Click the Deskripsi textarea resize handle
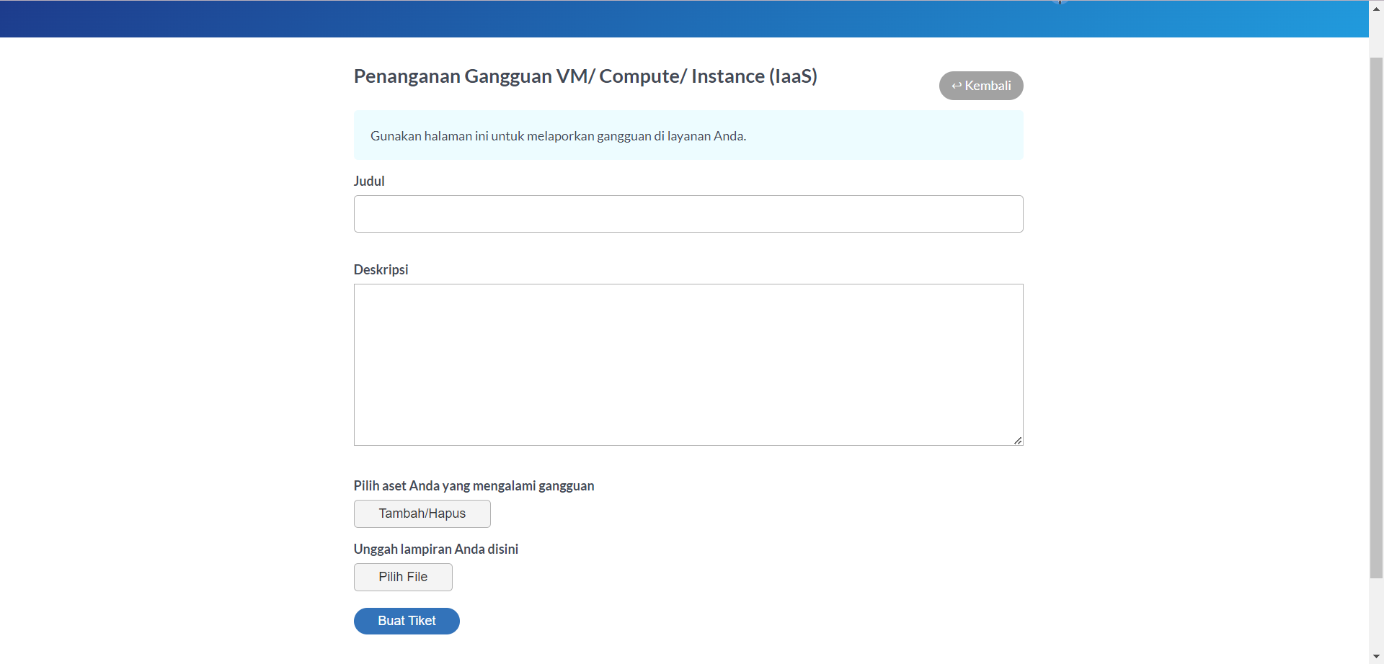 click(x=1017, y=440)
